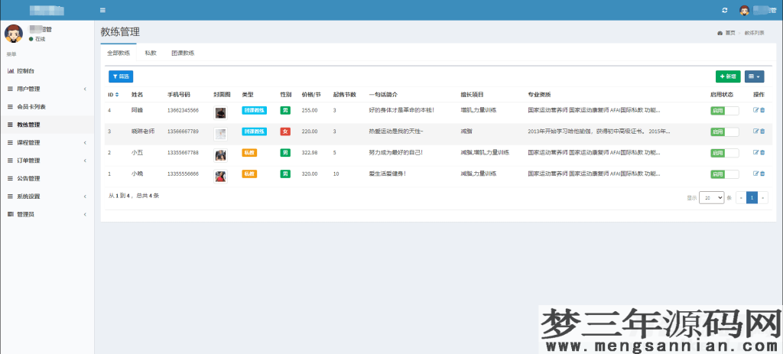Expand 系统设置 sidebar submenu
Screen dimensions: 783x354
(x=47, y=196)
